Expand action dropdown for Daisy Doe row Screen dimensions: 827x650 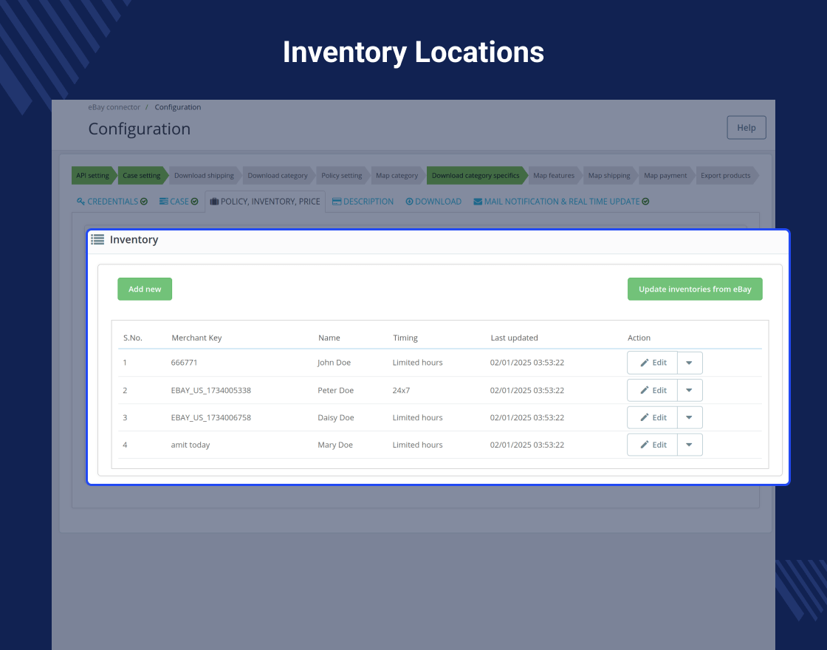[x=690, y=417]
